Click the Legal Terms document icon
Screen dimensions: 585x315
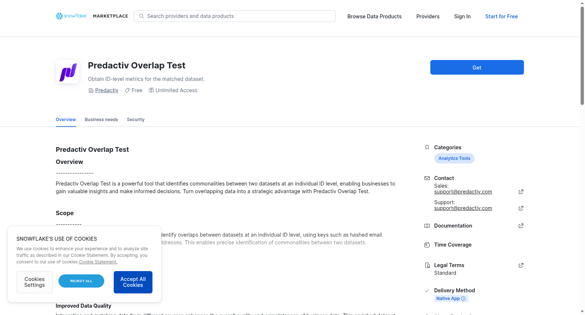click(427, 265)
